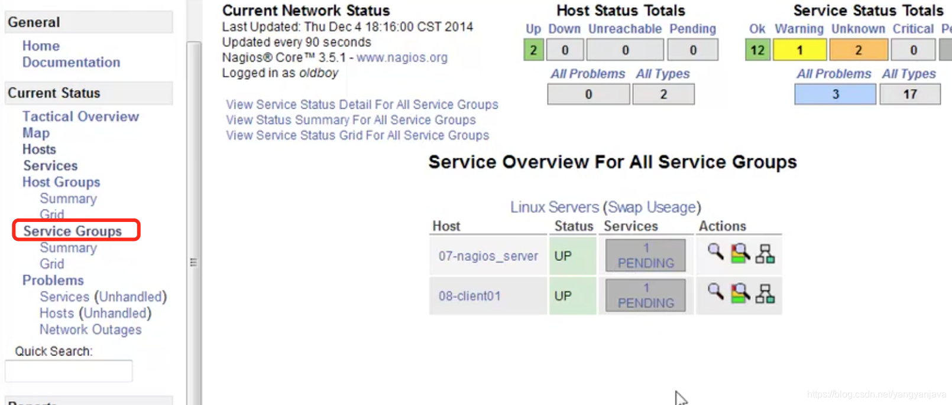
Task: Open status detail icon for 07-nagios_server row
Action: click(x=740, y=254)
